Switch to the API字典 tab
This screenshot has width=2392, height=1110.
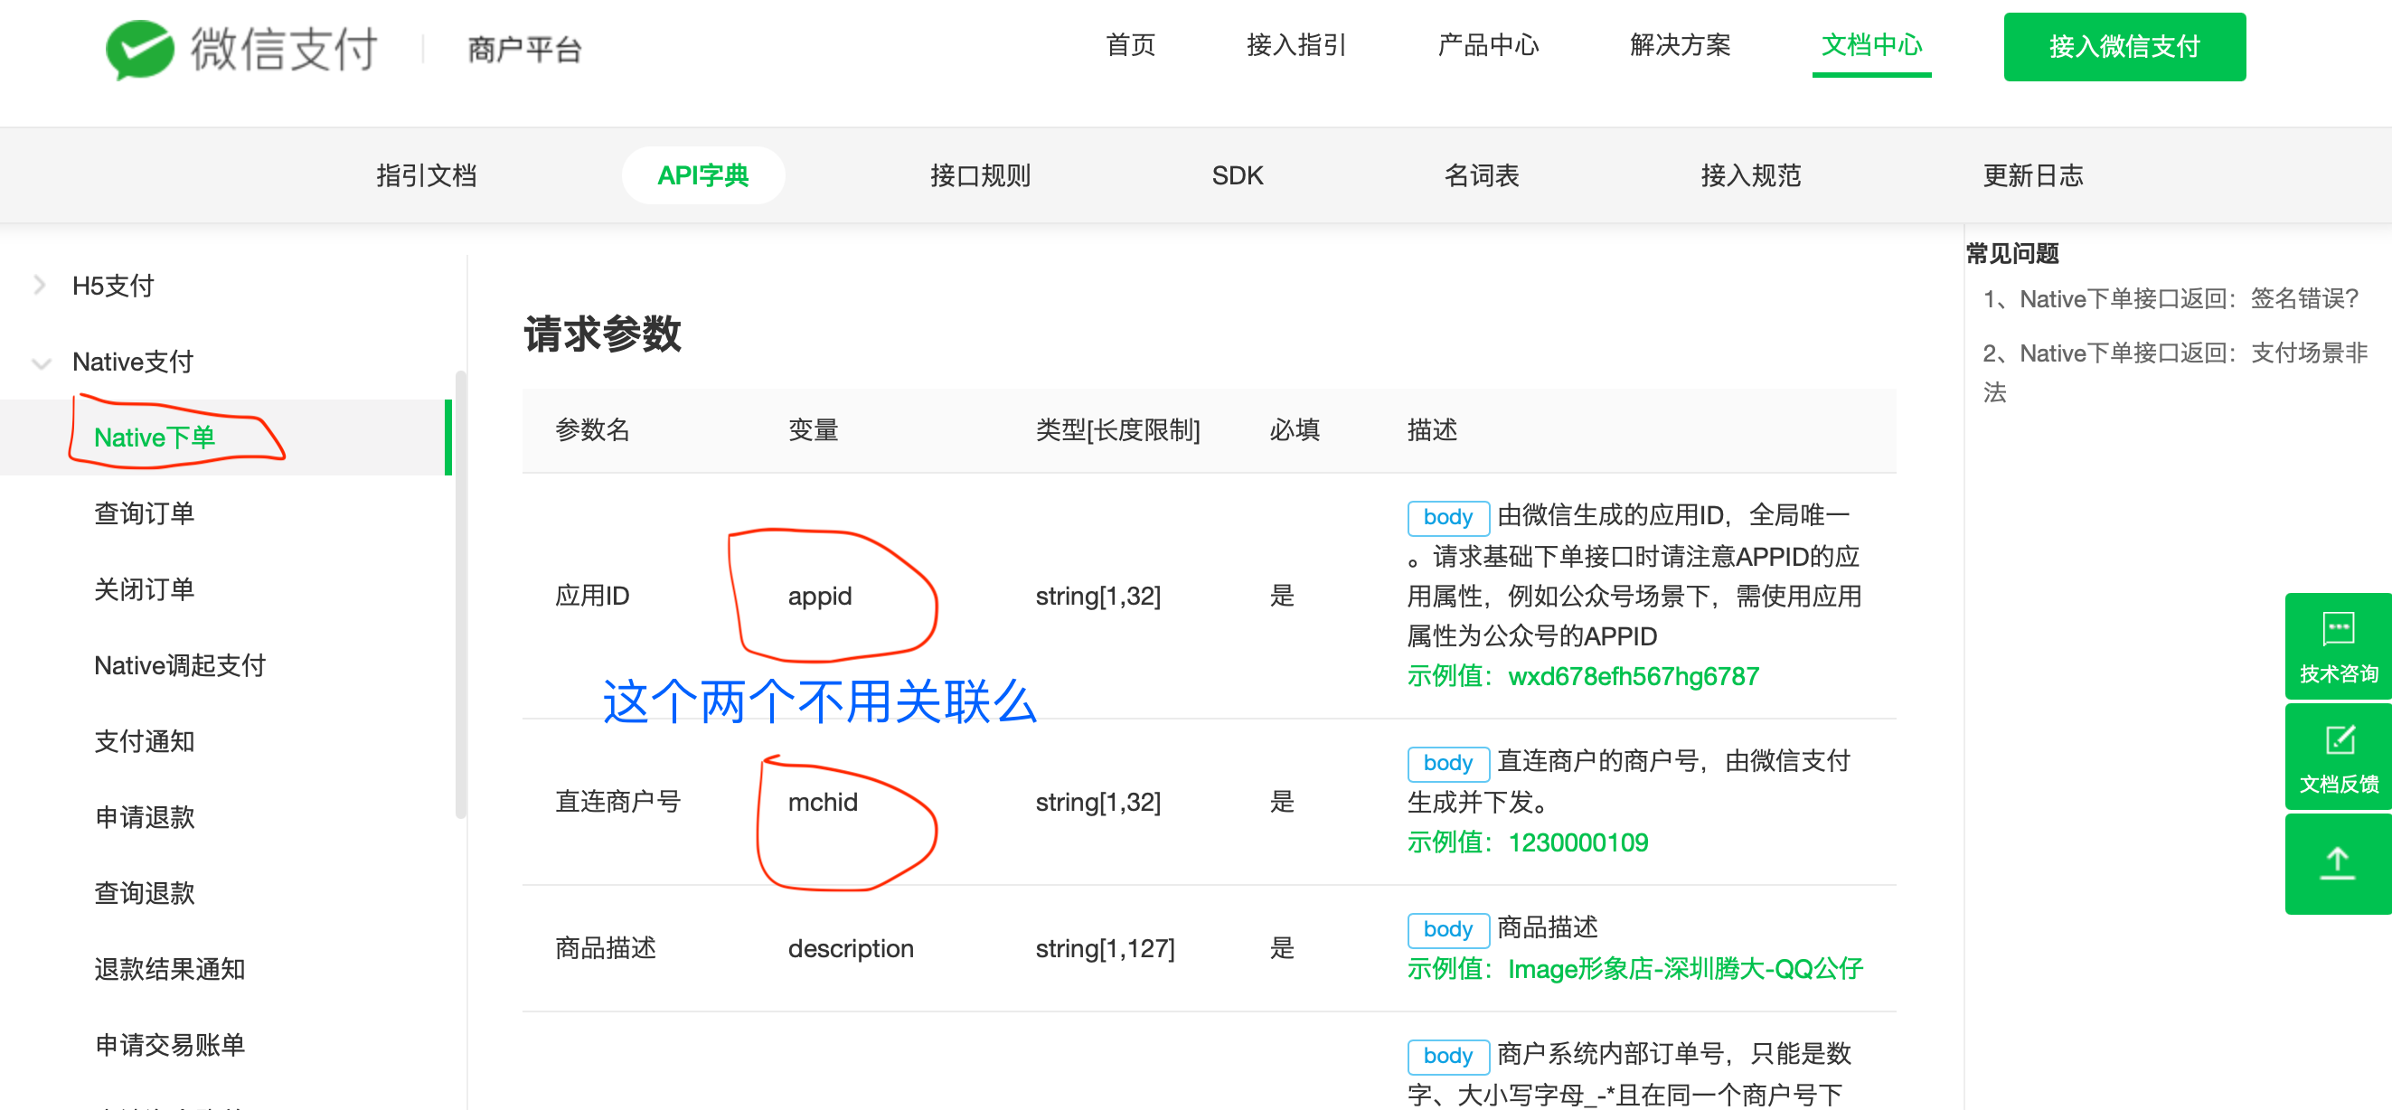(x=702, y=175)
